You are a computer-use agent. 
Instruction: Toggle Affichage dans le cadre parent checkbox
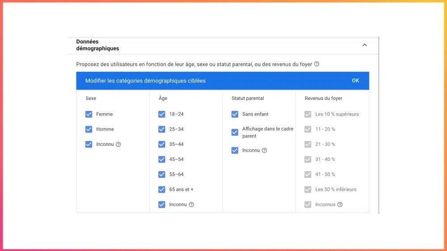coord(235,132)
